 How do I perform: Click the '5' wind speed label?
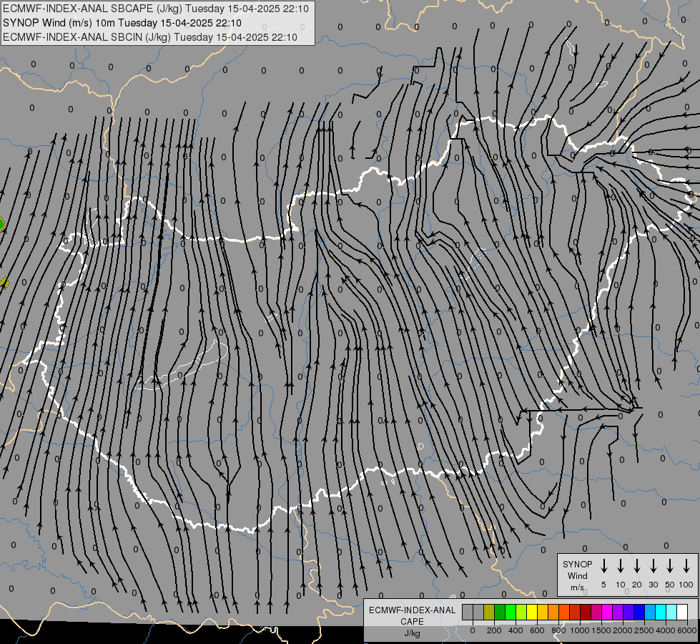(x=603, y=585)
